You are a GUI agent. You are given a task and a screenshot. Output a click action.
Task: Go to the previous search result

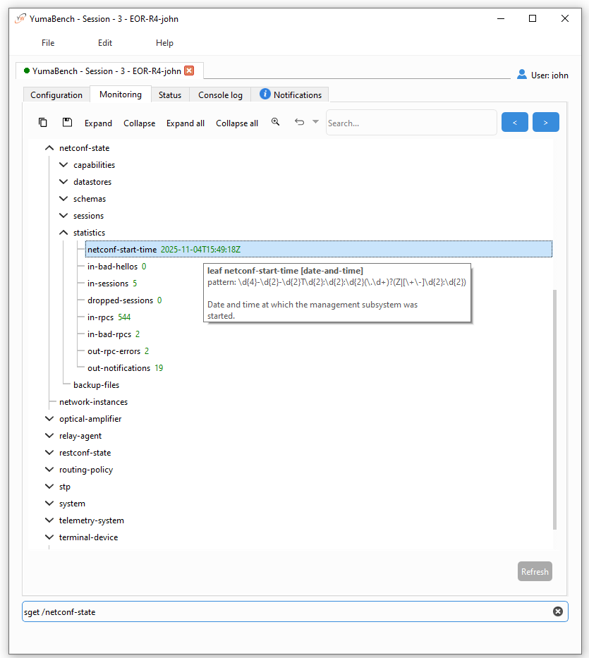(514, 123)
